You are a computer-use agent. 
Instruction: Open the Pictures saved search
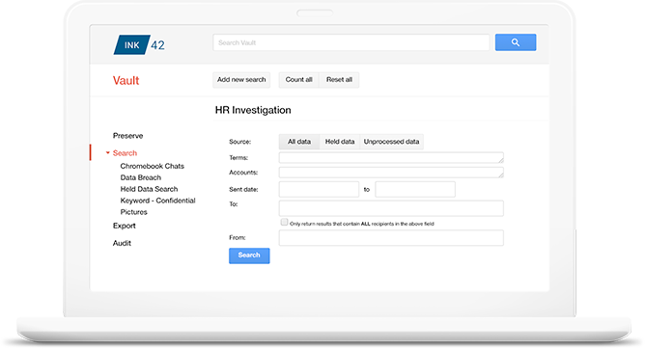133,212
